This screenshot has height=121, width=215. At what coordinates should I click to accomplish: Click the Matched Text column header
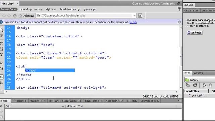click(121, 106)
